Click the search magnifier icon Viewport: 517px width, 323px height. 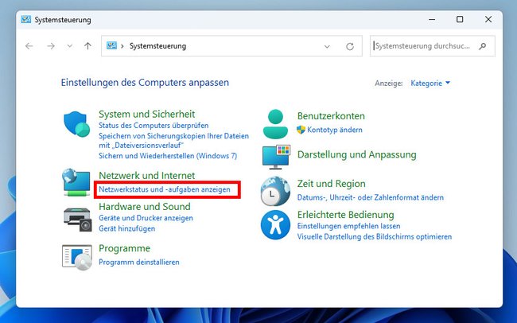(x=482, y=46)
